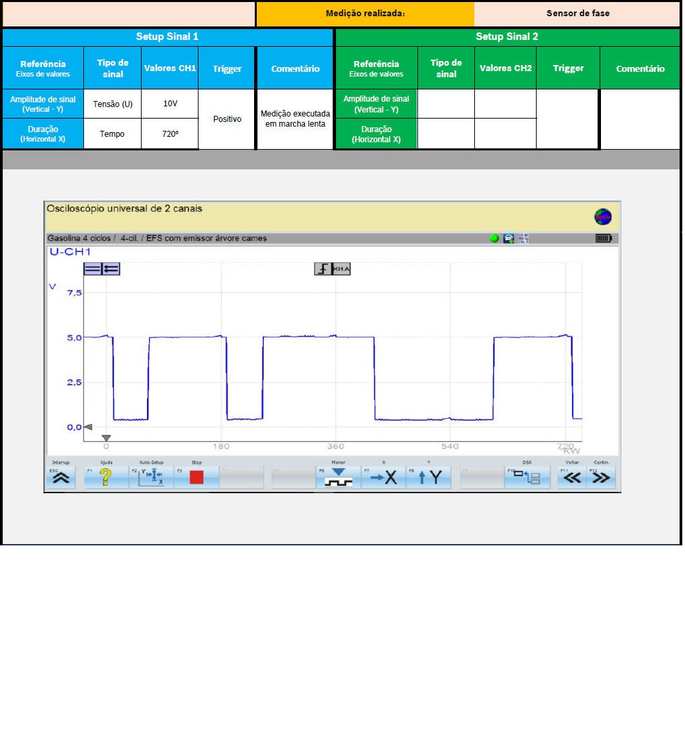Toggle the rising-edge trigger icon

323,269
